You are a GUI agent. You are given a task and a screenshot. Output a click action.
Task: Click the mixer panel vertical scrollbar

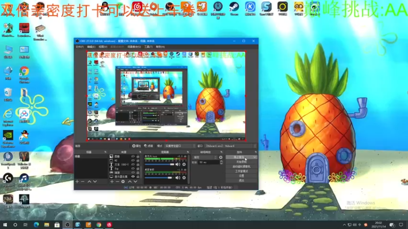point(189,169)
